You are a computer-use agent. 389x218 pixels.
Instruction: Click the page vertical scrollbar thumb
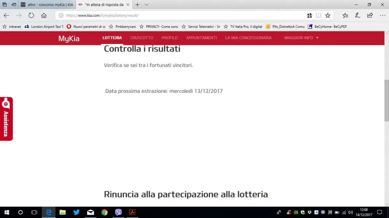point(386,100)
